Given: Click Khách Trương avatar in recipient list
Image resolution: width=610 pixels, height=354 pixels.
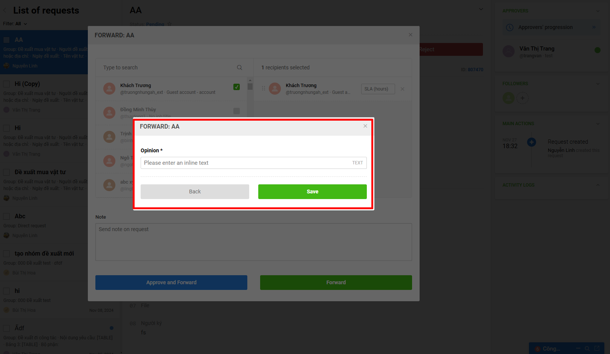Looking at the screenshot, I should coord(109,89).
